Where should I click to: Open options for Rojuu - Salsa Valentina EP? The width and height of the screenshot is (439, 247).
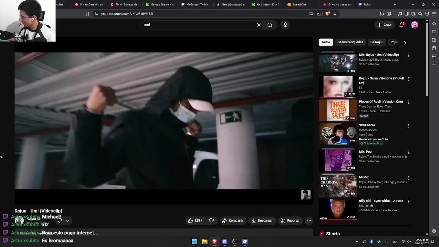[408, 79]
